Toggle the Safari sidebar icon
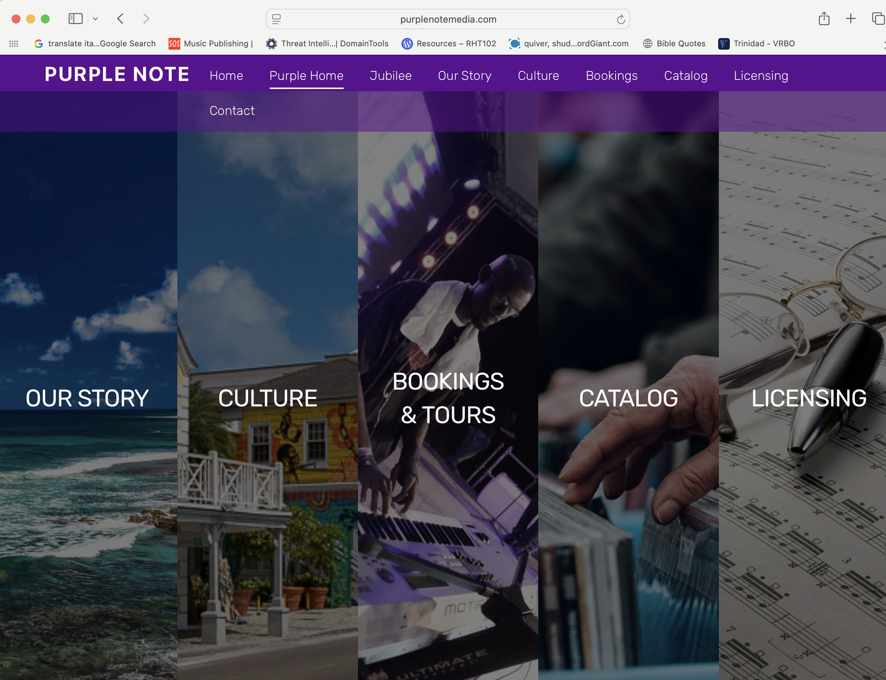Image resolution: width=886 pixels, height=680 pixels. 75,19
